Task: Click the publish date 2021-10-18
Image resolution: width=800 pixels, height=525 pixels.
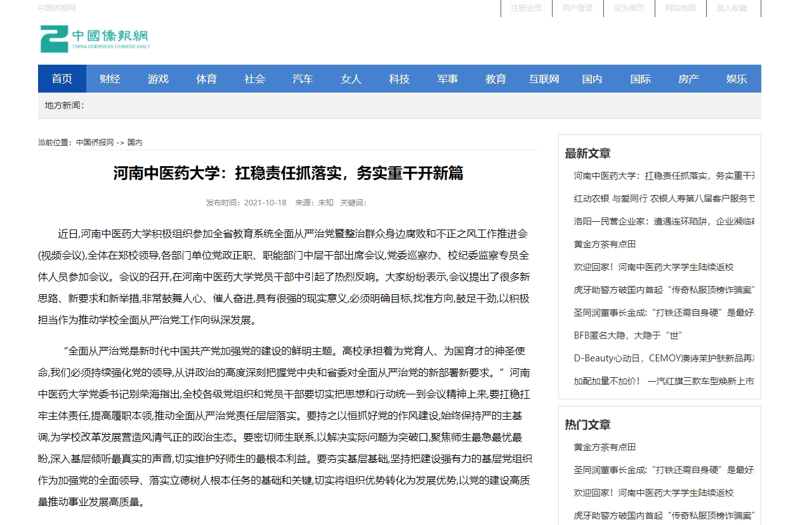Action: 265,203
